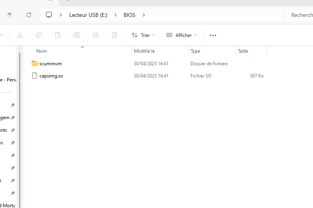Click the Rename icon in toolbar

point(77,35)
